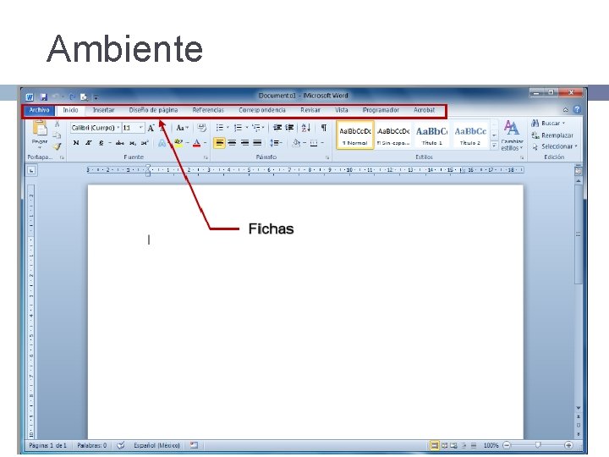Click the Sort A-Z icon
Screen dimensions: 609x457
click(305, 128)
